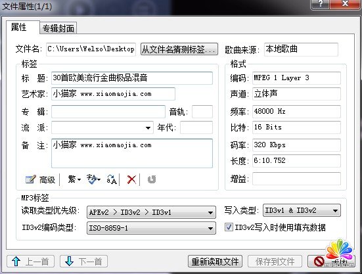The width and height of the screenshot is (362, 274).
Task: Click the title bar help question mark button
Action: click(321, 4)
